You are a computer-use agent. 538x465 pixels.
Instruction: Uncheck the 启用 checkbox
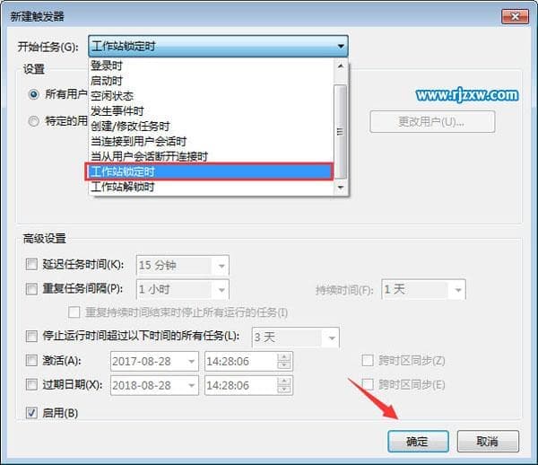31,412
